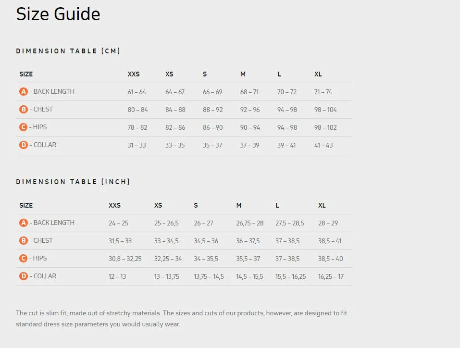Viewport: 460px width, 348px height.
Task: Click the XXS column header in the CM table
Action: tap(134, 74)
